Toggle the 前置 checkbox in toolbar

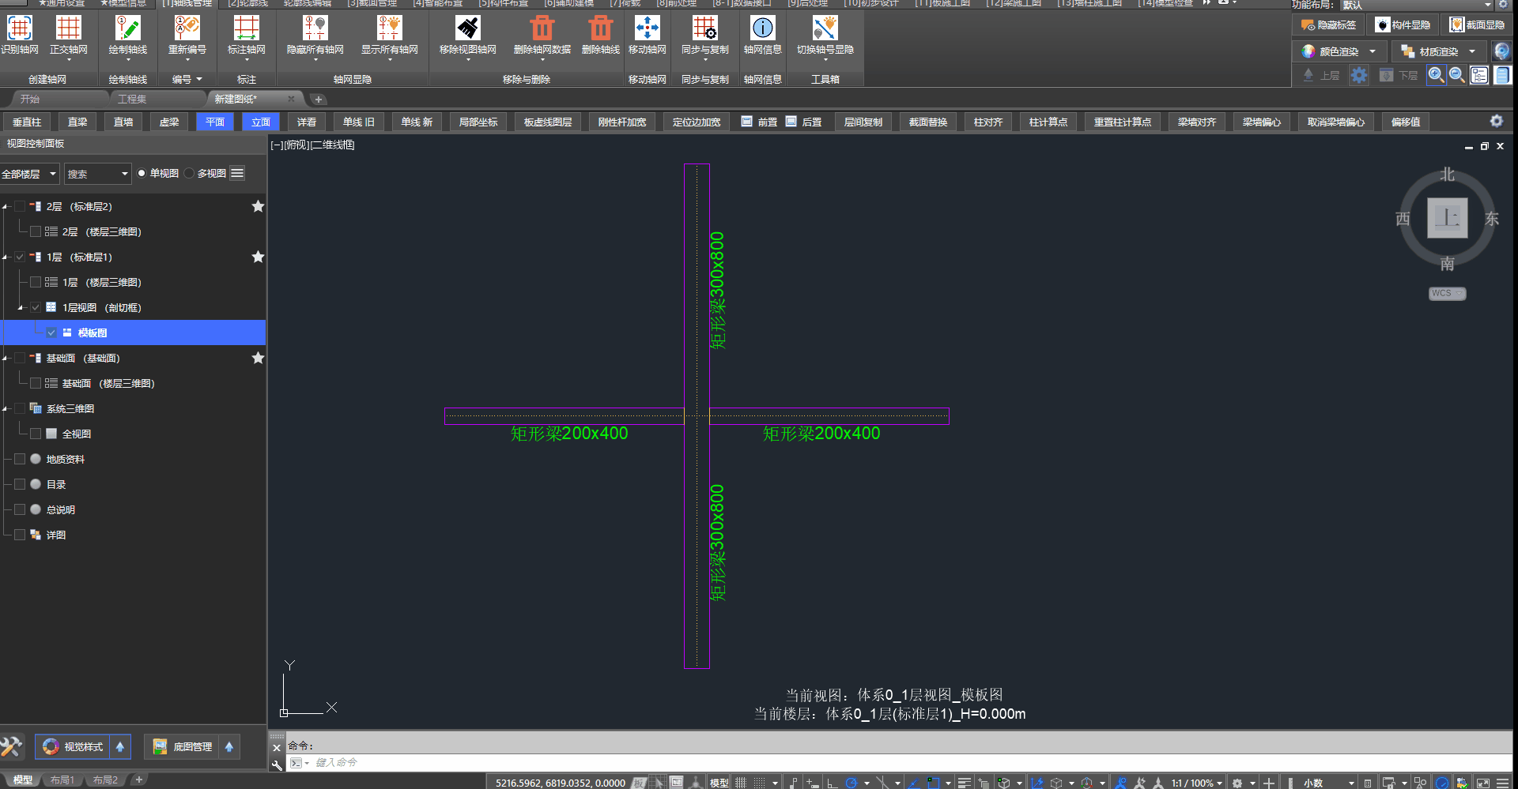click(746, 122)
